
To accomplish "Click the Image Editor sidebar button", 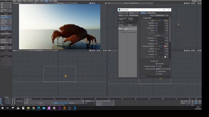I will pyautogui.click(x=6, y=20).
